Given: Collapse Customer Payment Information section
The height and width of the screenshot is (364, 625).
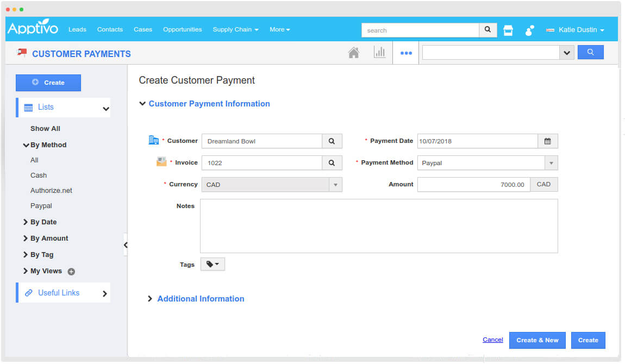Looking at the screenshot, I should coord(142,103).
